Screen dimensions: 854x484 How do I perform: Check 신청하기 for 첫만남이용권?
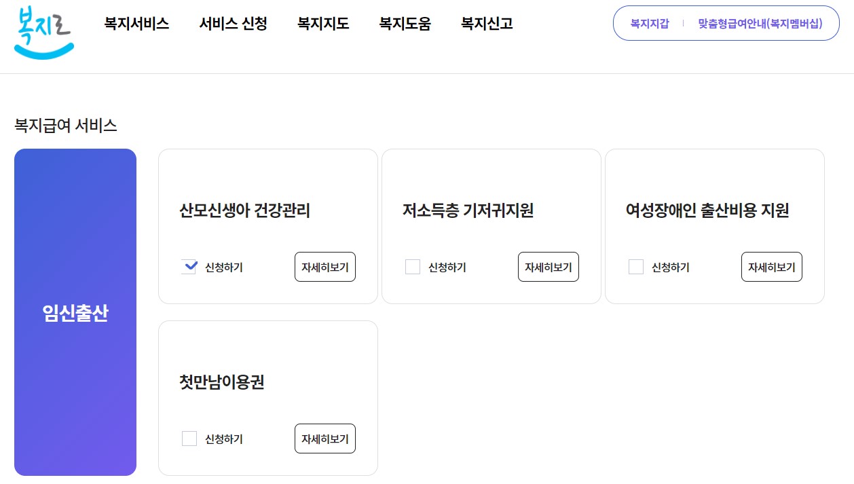click(189, 439)
